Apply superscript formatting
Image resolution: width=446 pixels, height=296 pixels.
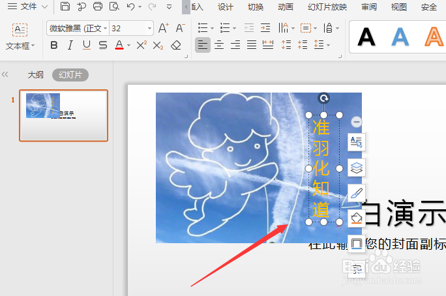coord(141,45)
